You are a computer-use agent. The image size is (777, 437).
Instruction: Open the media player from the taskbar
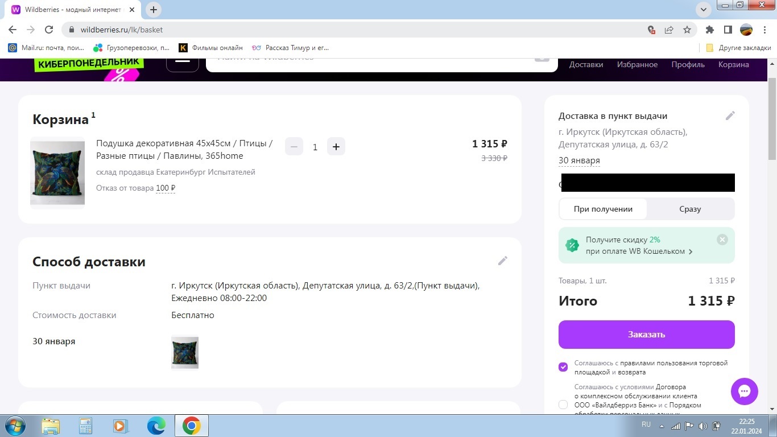120,426
